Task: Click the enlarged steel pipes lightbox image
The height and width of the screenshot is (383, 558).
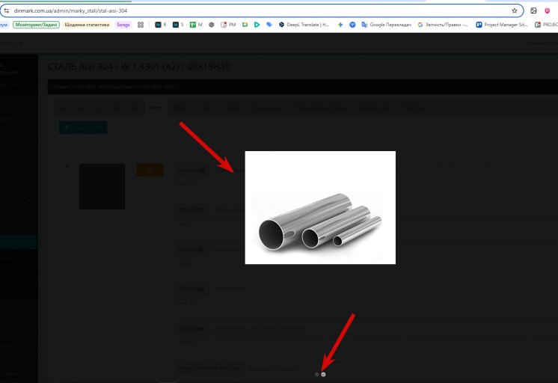Action: (x=320, y=207)
